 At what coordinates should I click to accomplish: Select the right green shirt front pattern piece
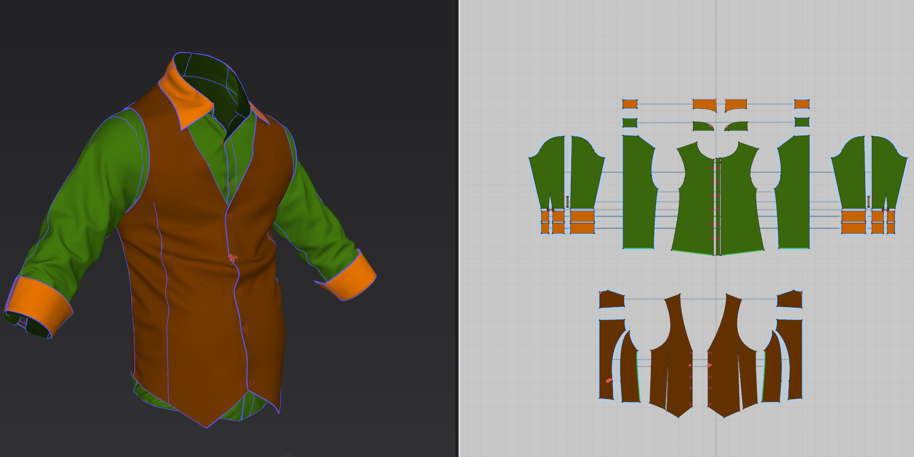pyautogui.click(x=740, y=201)
